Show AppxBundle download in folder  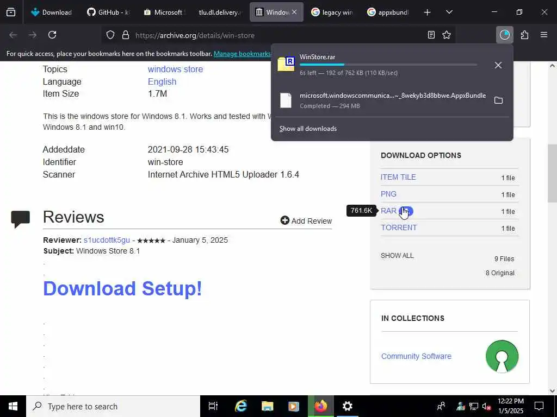coord(498,100)
